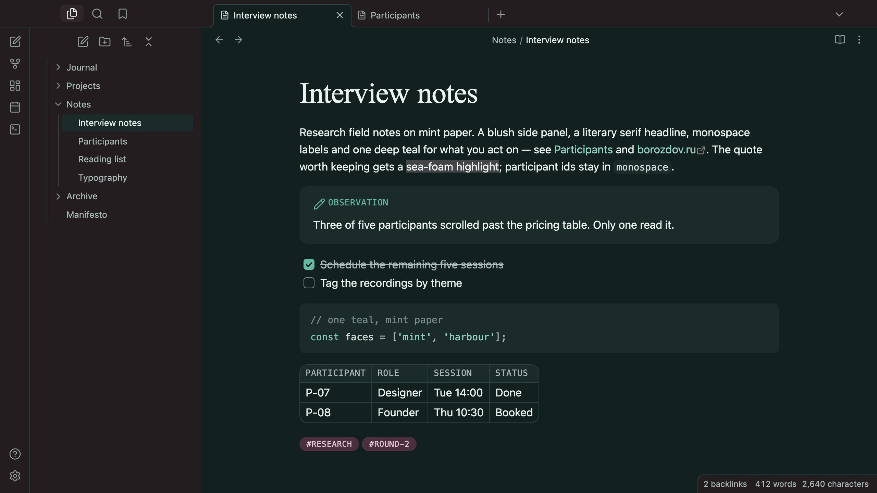Check Tag the recordings by theme
Image resolution: width=877 pixels, height=493 pixels.
[x=309, y=283]
